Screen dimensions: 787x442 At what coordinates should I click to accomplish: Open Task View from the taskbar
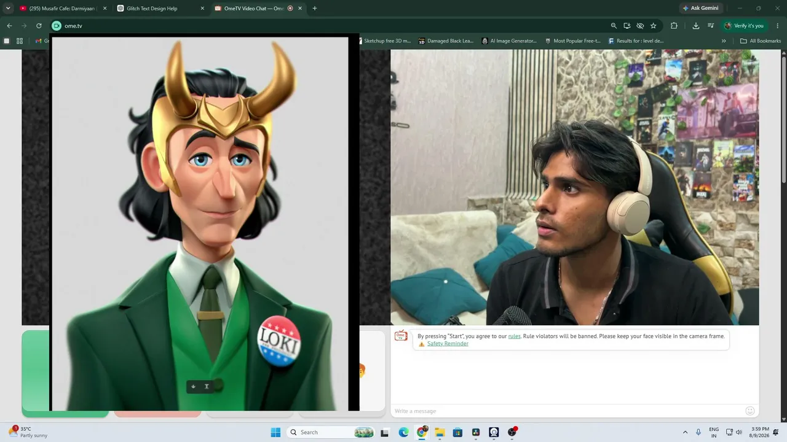384,432
